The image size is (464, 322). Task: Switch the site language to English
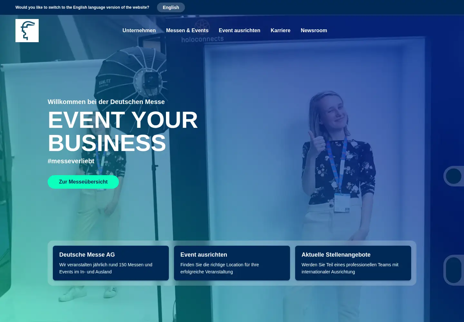tap(171, 7)
